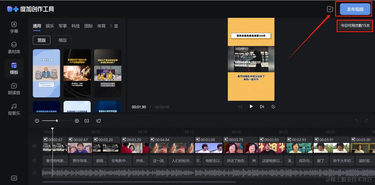Select the 横版 horizontal layout option
The image size is (375, 185).
point(63,40)
